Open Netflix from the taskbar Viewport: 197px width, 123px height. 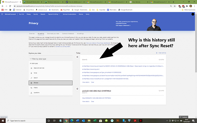click(141, 121)
